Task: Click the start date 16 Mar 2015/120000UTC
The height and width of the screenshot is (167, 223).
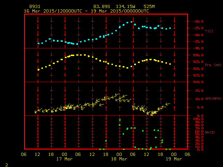Action: [x=53, y=11]
